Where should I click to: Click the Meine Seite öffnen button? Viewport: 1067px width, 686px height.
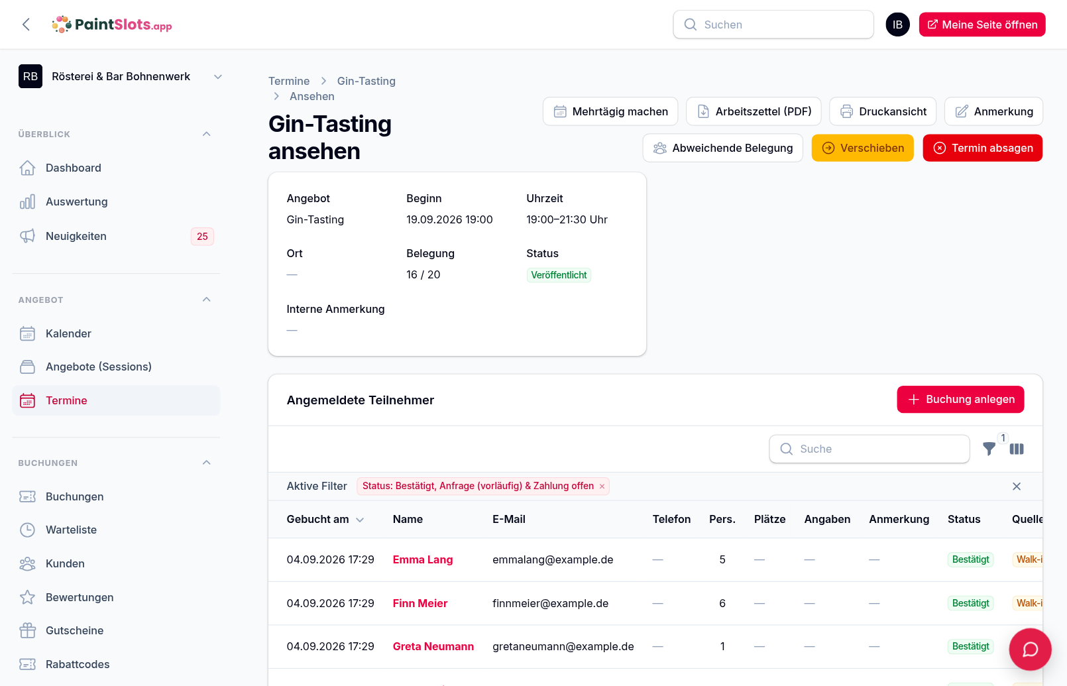982,25
